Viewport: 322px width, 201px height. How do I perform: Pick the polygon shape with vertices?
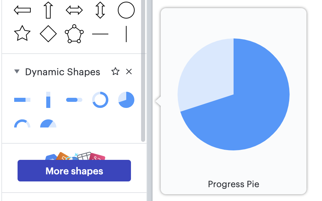tap(74, 33)
